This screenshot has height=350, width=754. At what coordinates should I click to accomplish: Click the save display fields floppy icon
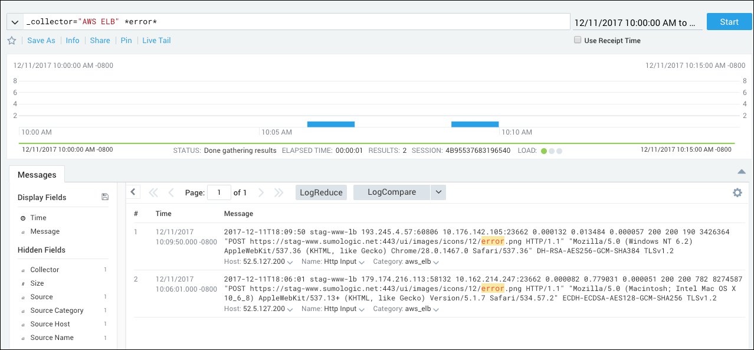pos(105,197)
